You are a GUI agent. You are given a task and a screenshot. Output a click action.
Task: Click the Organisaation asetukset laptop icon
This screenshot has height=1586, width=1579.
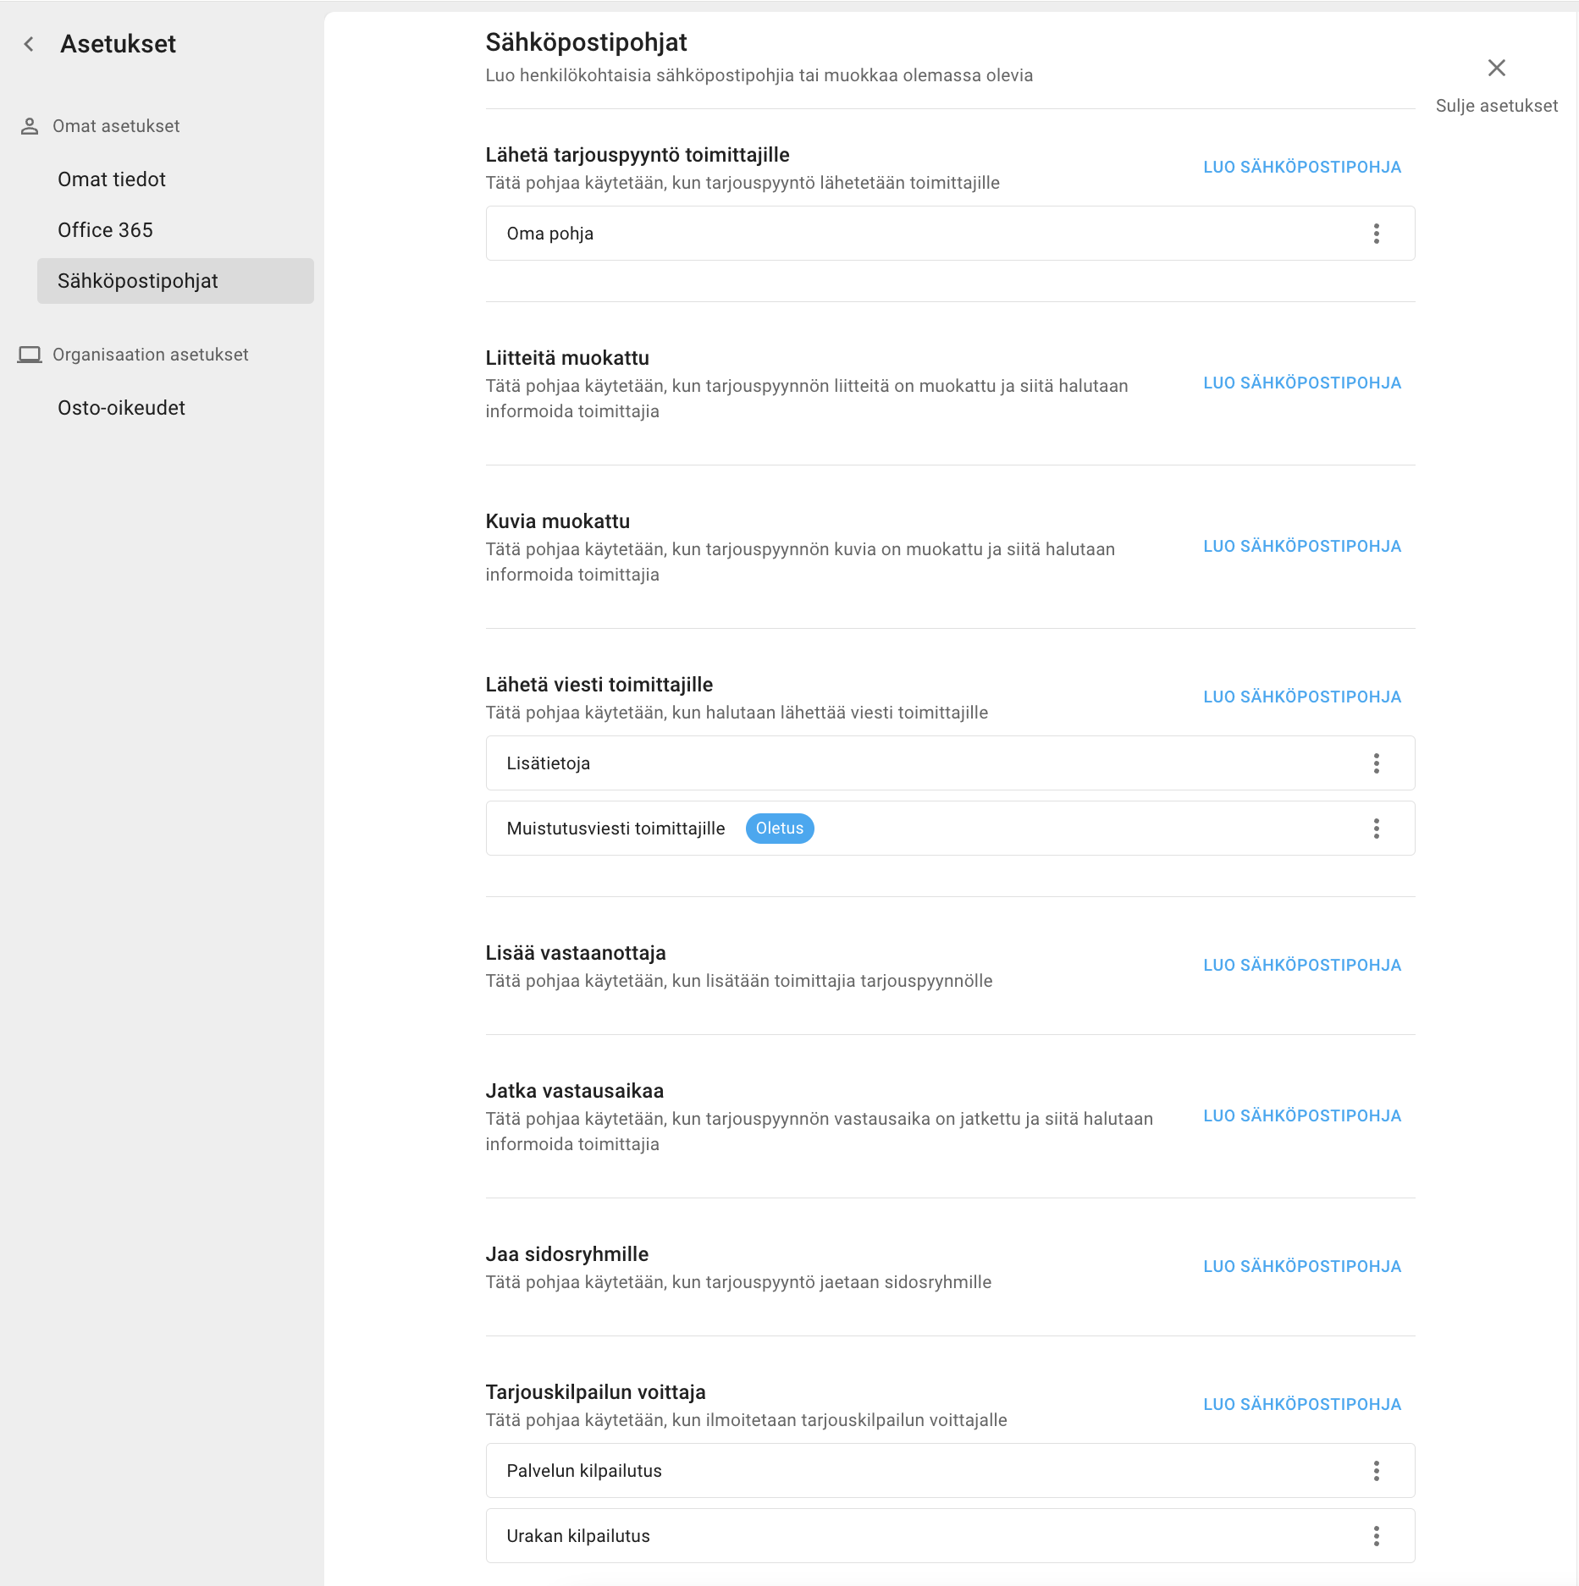pos(30,355)
